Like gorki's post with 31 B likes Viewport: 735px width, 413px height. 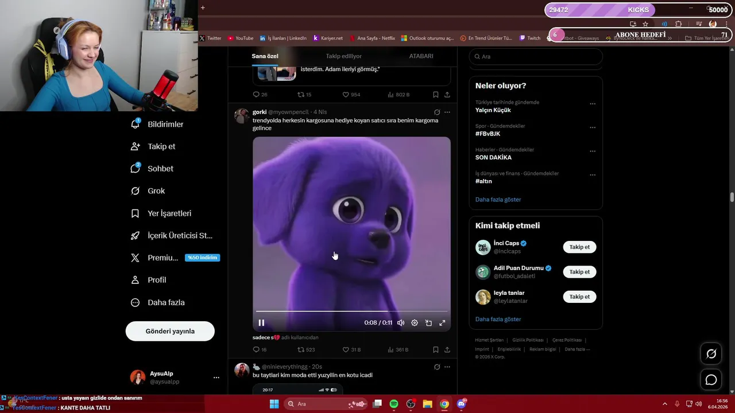click(x=351, y=349)
